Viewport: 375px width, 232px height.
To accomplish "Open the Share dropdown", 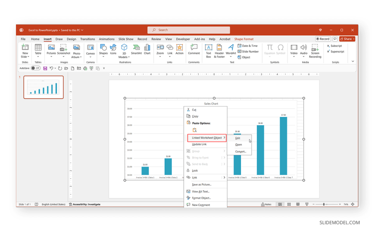I will tap(347, 39).
